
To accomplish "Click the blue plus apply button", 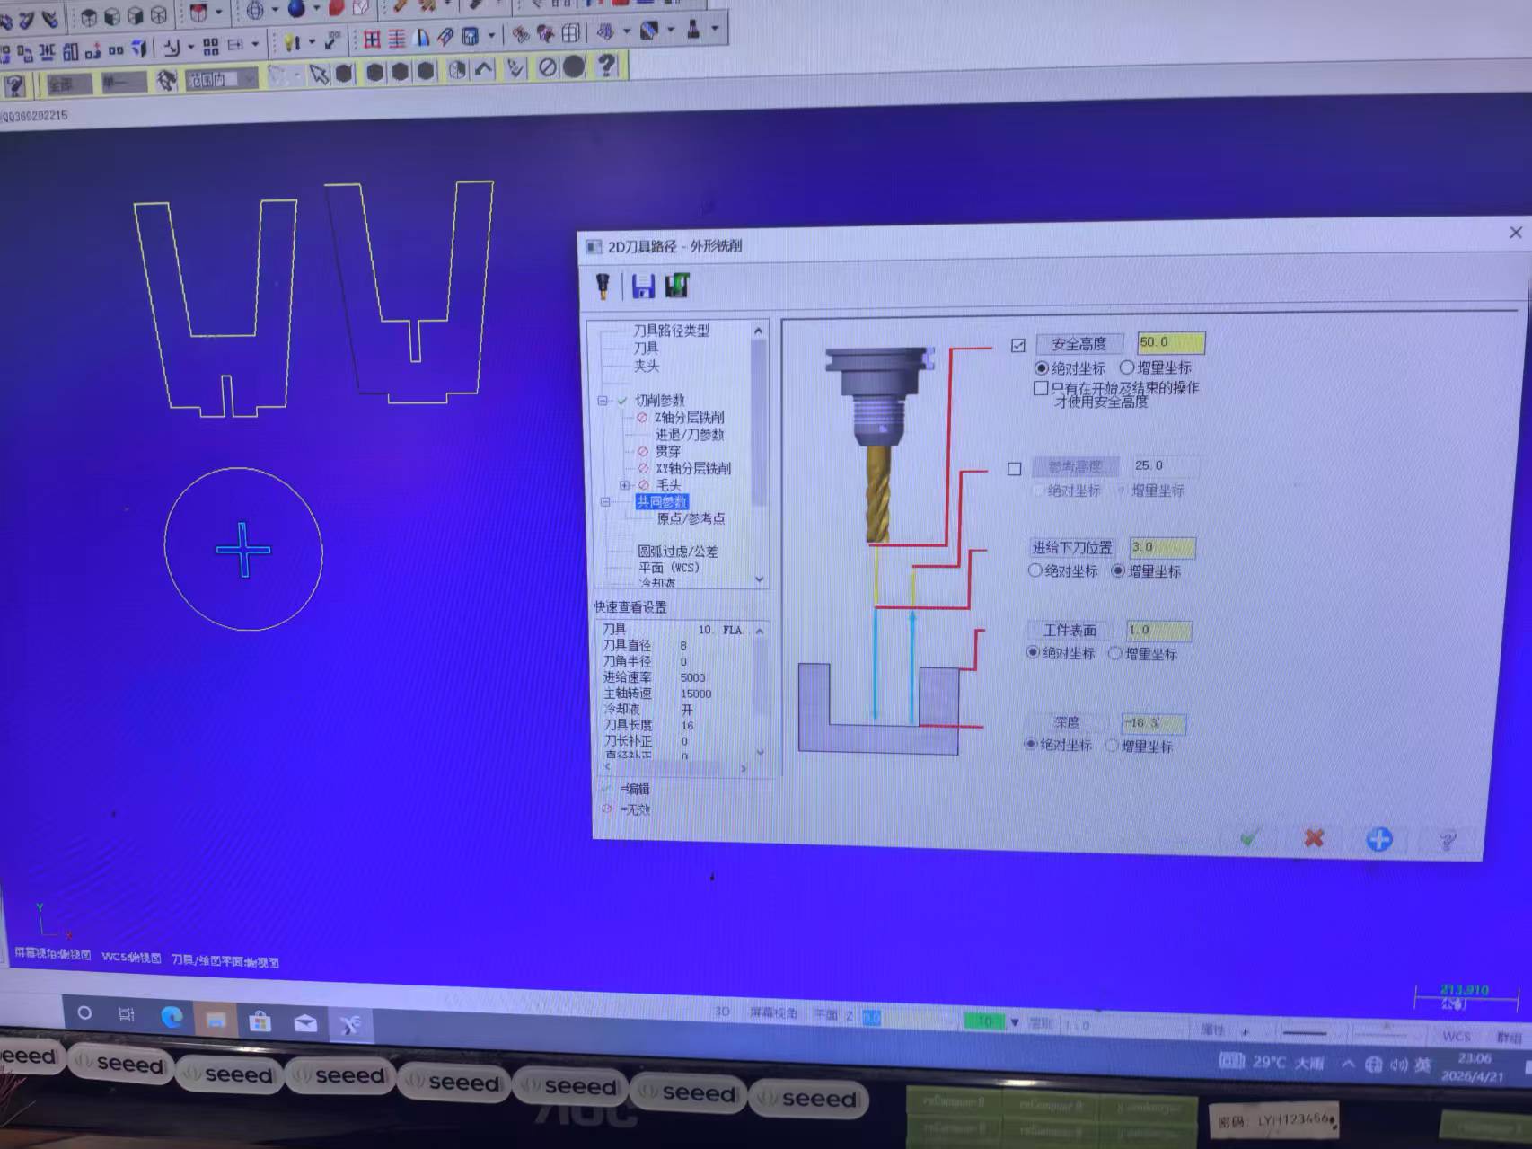I will point(1379,839).
